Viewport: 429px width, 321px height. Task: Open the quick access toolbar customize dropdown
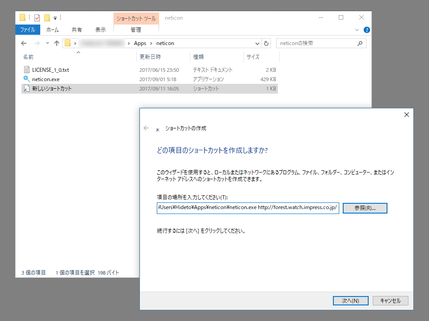click(x=55, y=18)
